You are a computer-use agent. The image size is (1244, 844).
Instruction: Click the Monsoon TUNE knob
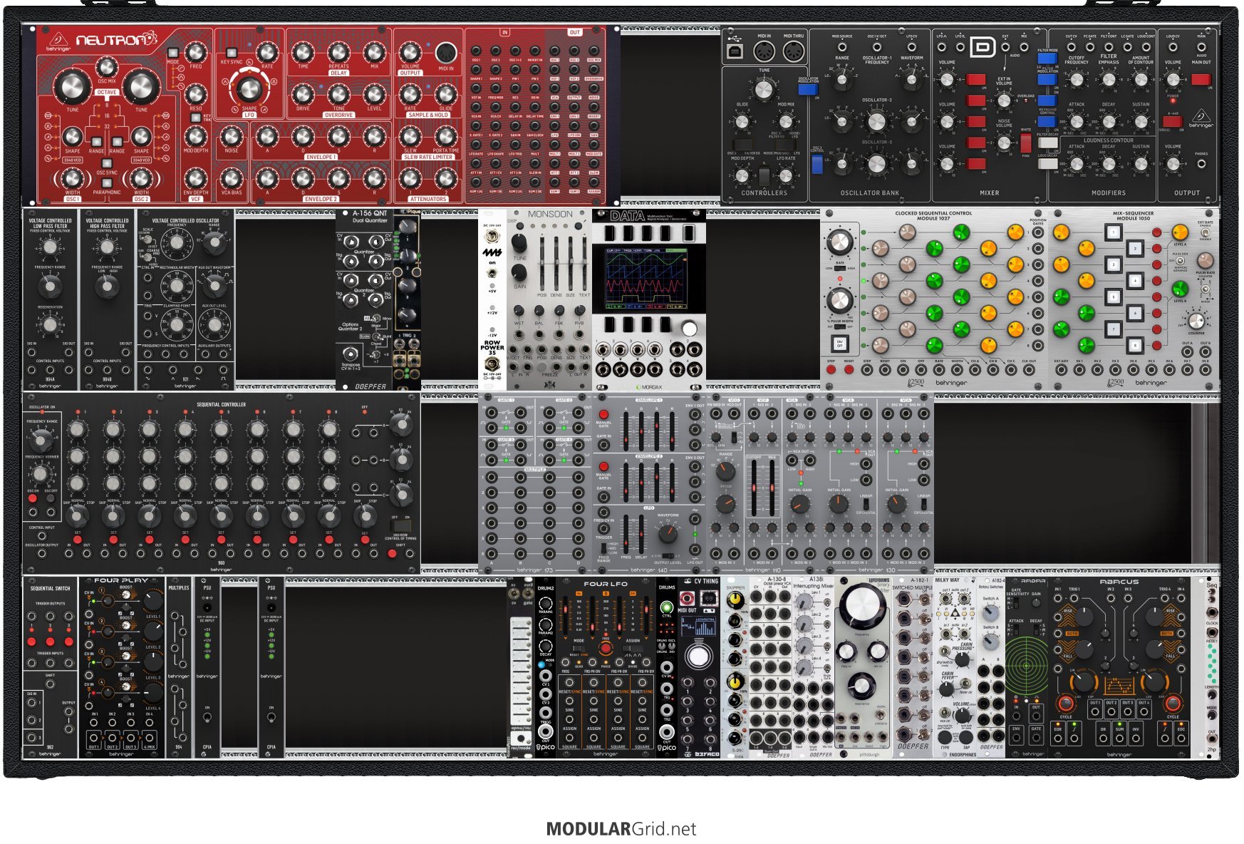519,242
